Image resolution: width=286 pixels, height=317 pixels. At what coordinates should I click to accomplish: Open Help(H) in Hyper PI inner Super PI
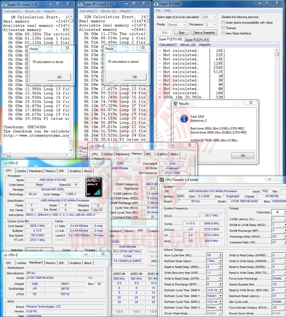coord(205,44)
